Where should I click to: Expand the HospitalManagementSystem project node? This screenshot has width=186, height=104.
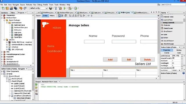(x=2, y=54)
